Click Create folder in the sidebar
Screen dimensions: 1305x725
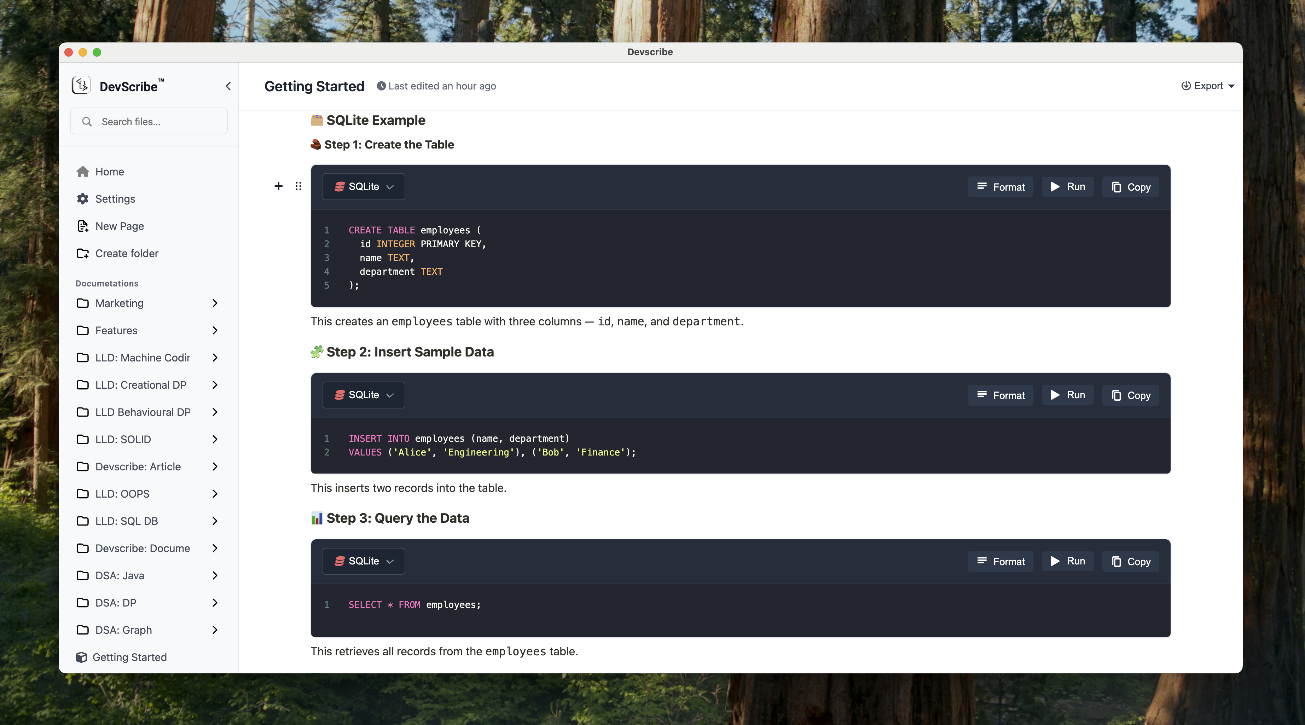(x=127, y=253)
